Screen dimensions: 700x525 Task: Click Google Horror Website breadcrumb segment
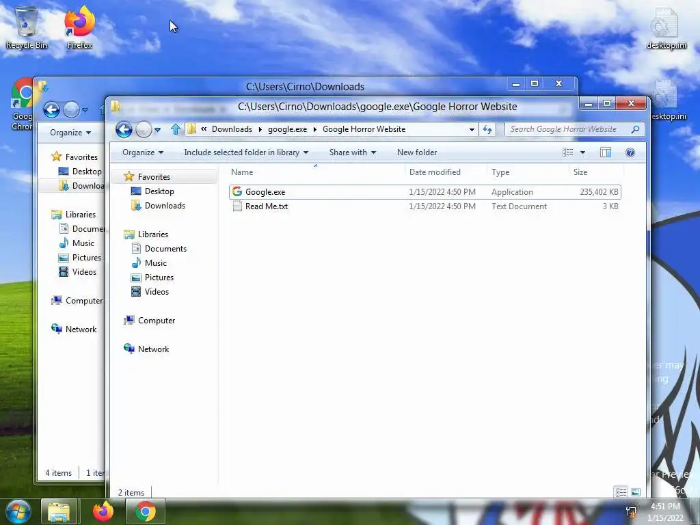tap(364, 129)
